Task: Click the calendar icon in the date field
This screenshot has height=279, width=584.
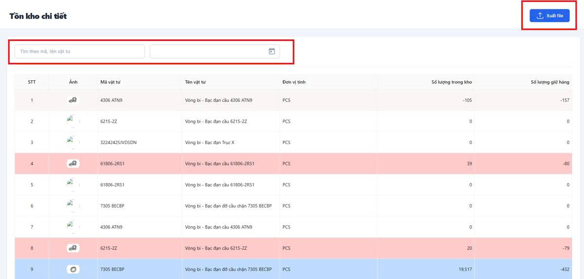Action: click(x=272, y=51)
